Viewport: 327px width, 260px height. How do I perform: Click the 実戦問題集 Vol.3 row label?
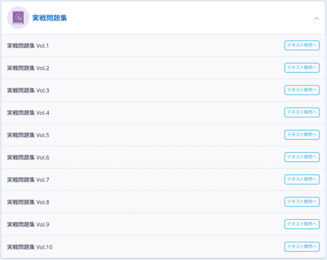[28, 90]
